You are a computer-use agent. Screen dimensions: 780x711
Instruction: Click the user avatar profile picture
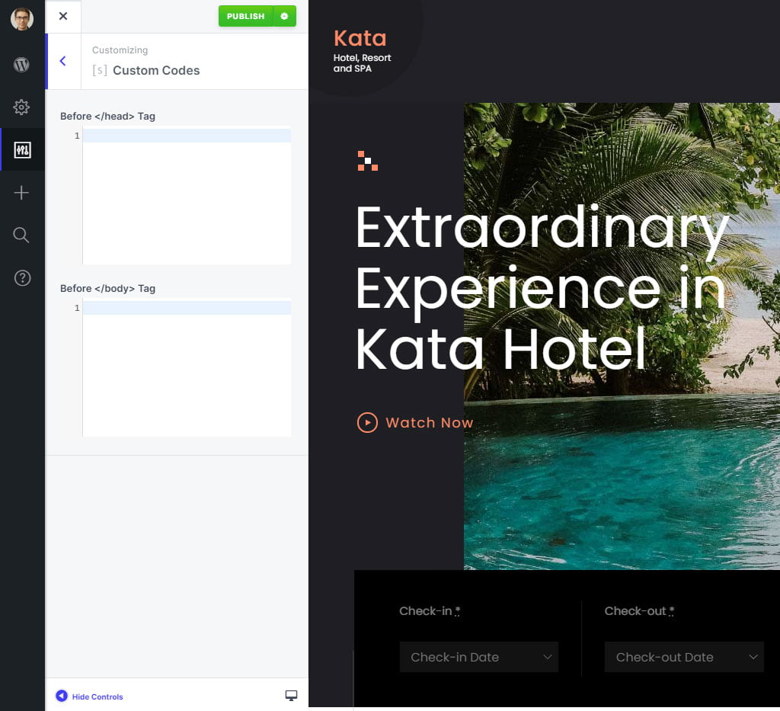point(22,20)
